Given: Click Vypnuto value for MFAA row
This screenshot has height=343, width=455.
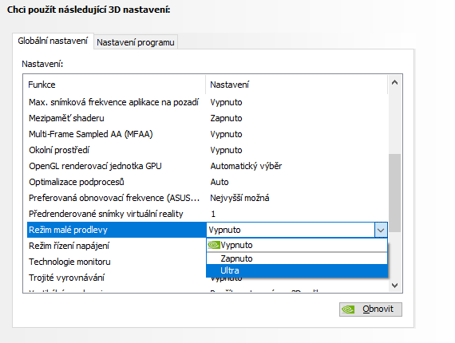Looking at the screenshot, I should 226,134.
